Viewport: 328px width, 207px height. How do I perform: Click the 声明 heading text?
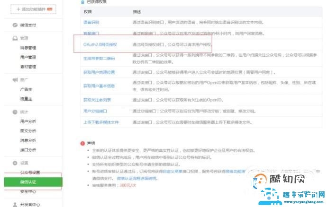pyautogui.click(x=91, y=143)
